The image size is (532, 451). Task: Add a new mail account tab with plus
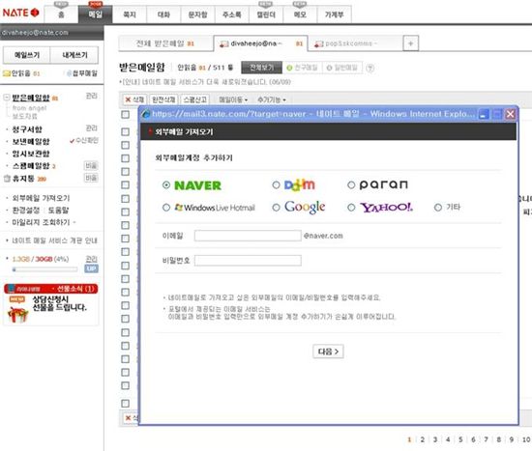click(x=411, y=43)
